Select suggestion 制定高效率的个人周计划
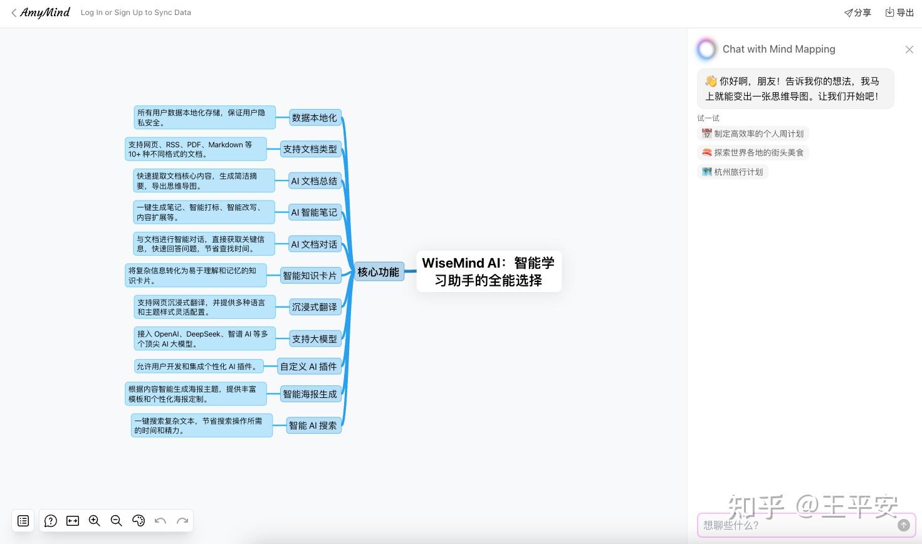Viewport: 922px width, 544px height. click(752, 133)
